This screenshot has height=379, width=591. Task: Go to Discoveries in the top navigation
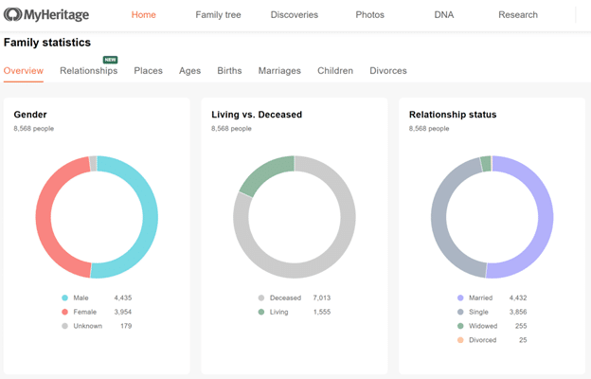coord(295,15)
